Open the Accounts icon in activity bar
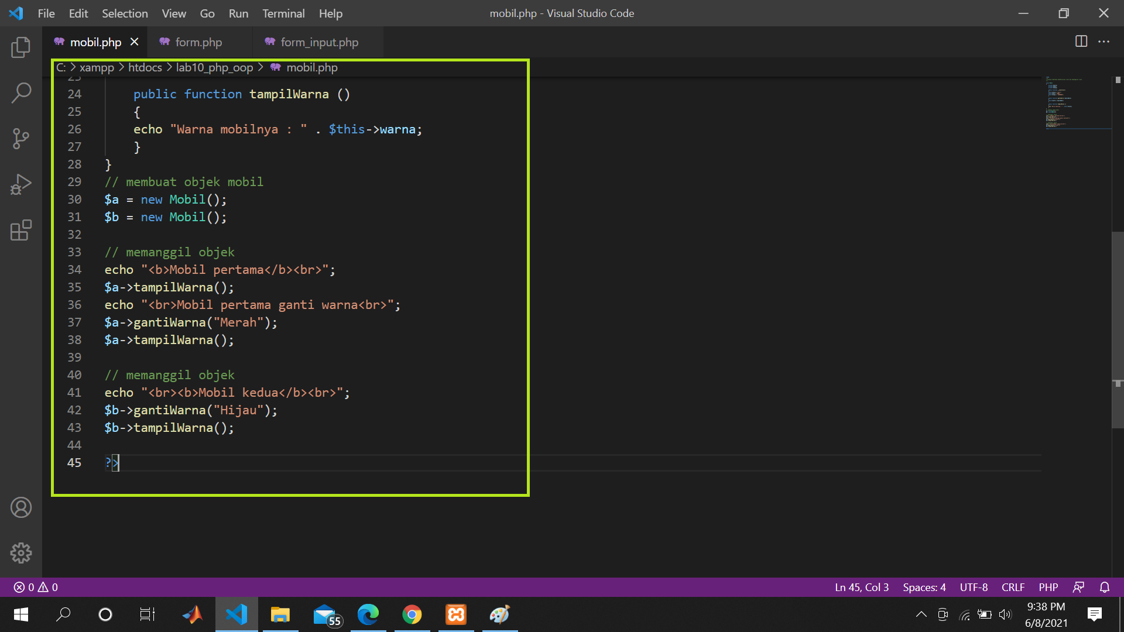 [21, 507]
